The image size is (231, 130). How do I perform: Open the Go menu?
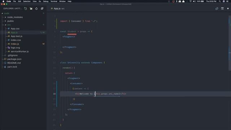[x=40, y=1]
